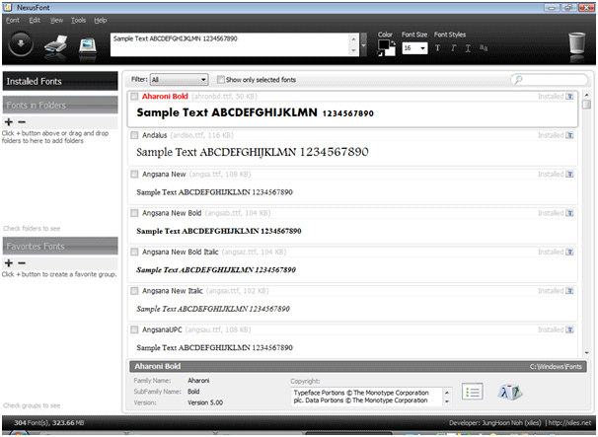Click the foreground black color swatch
Screen dimensions: 598x437
pos(383,44)
